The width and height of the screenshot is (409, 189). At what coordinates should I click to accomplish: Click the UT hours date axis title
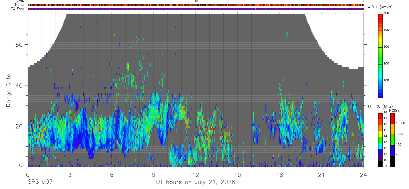[x=196, y=182]
